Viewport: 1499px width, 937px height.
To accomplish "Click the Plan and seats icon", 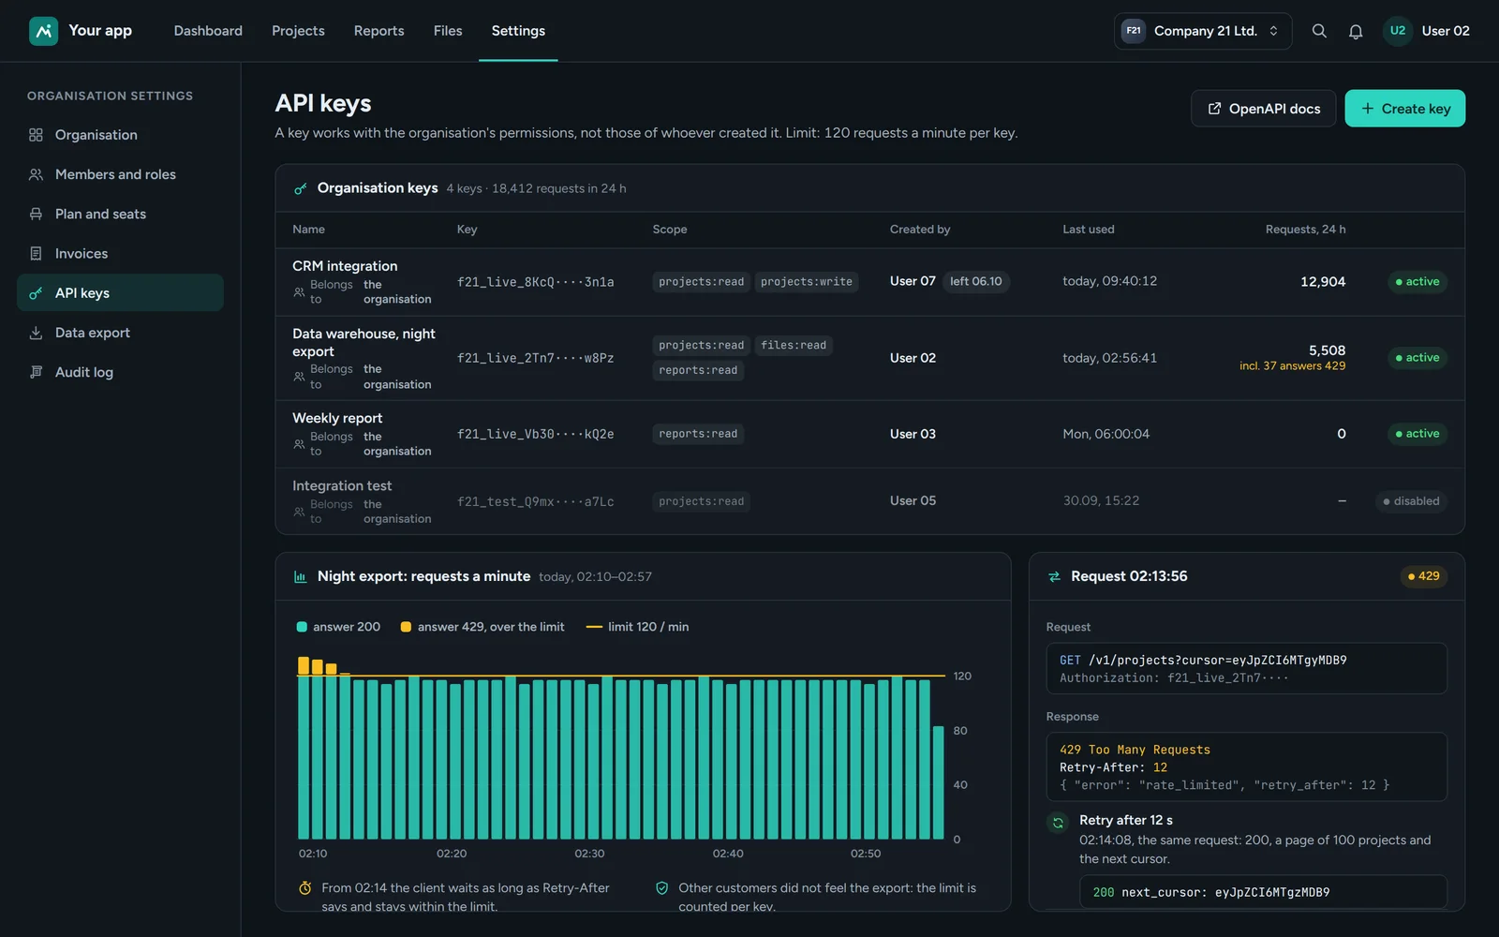I will click(x=36, y=214).
